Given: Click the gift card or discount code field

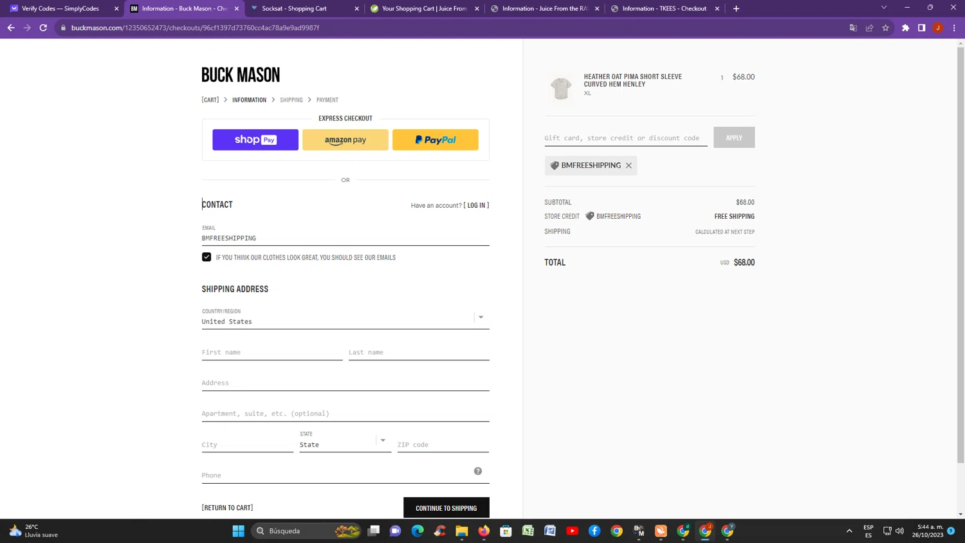Looking at the screenshot, I should pos(626,138).
